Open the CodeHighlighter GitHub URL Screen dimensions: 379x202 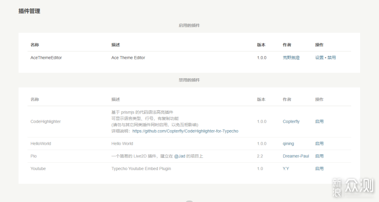(x=185, y=131)
